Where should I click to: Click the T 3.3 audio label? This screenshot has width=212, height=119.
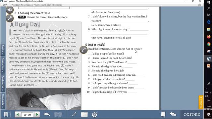click(22, 17)
